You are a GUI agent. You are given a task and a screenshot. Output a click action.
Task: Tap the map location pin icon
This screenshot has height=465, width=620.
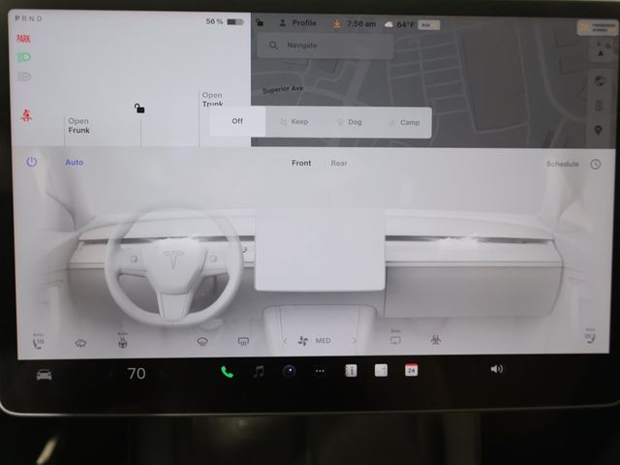pos(599,130)
